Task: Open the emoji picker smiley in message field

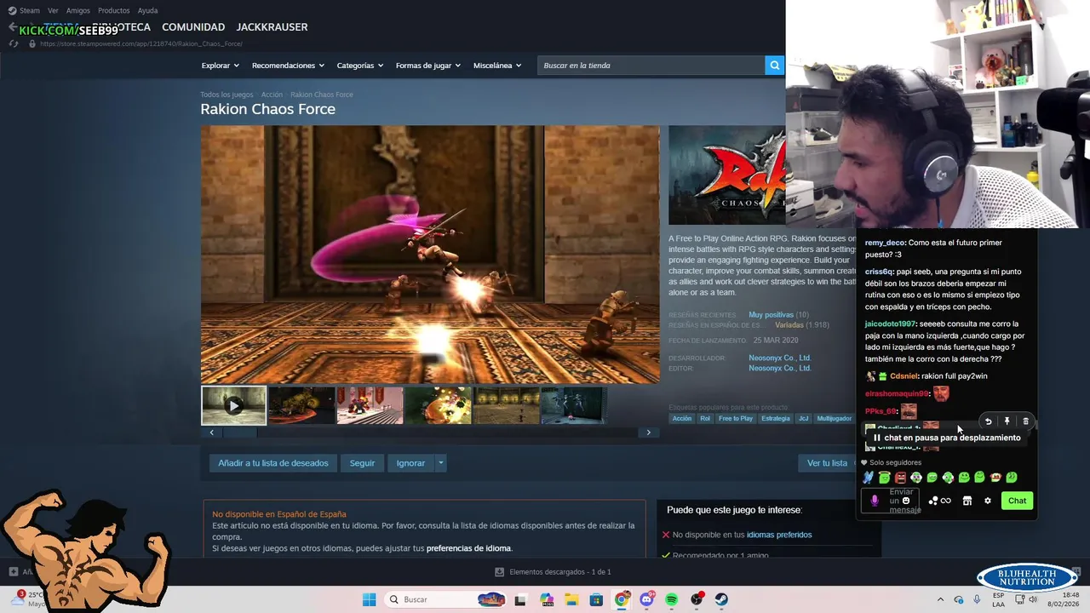Action: pos(906,501)
